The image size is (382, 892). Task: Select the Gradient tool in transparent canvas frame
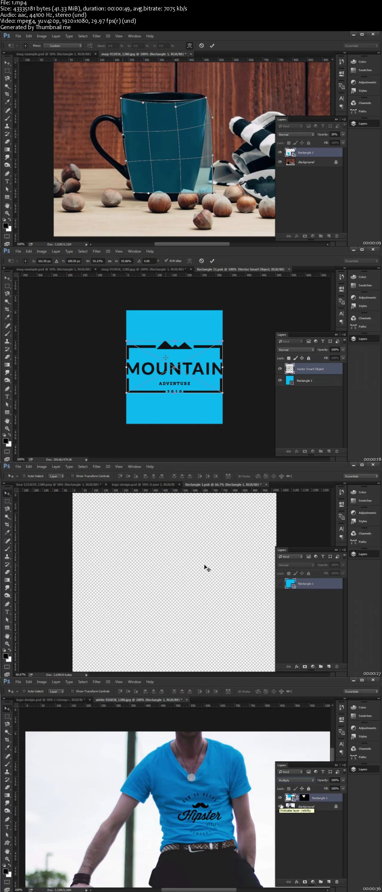(7, 580)
